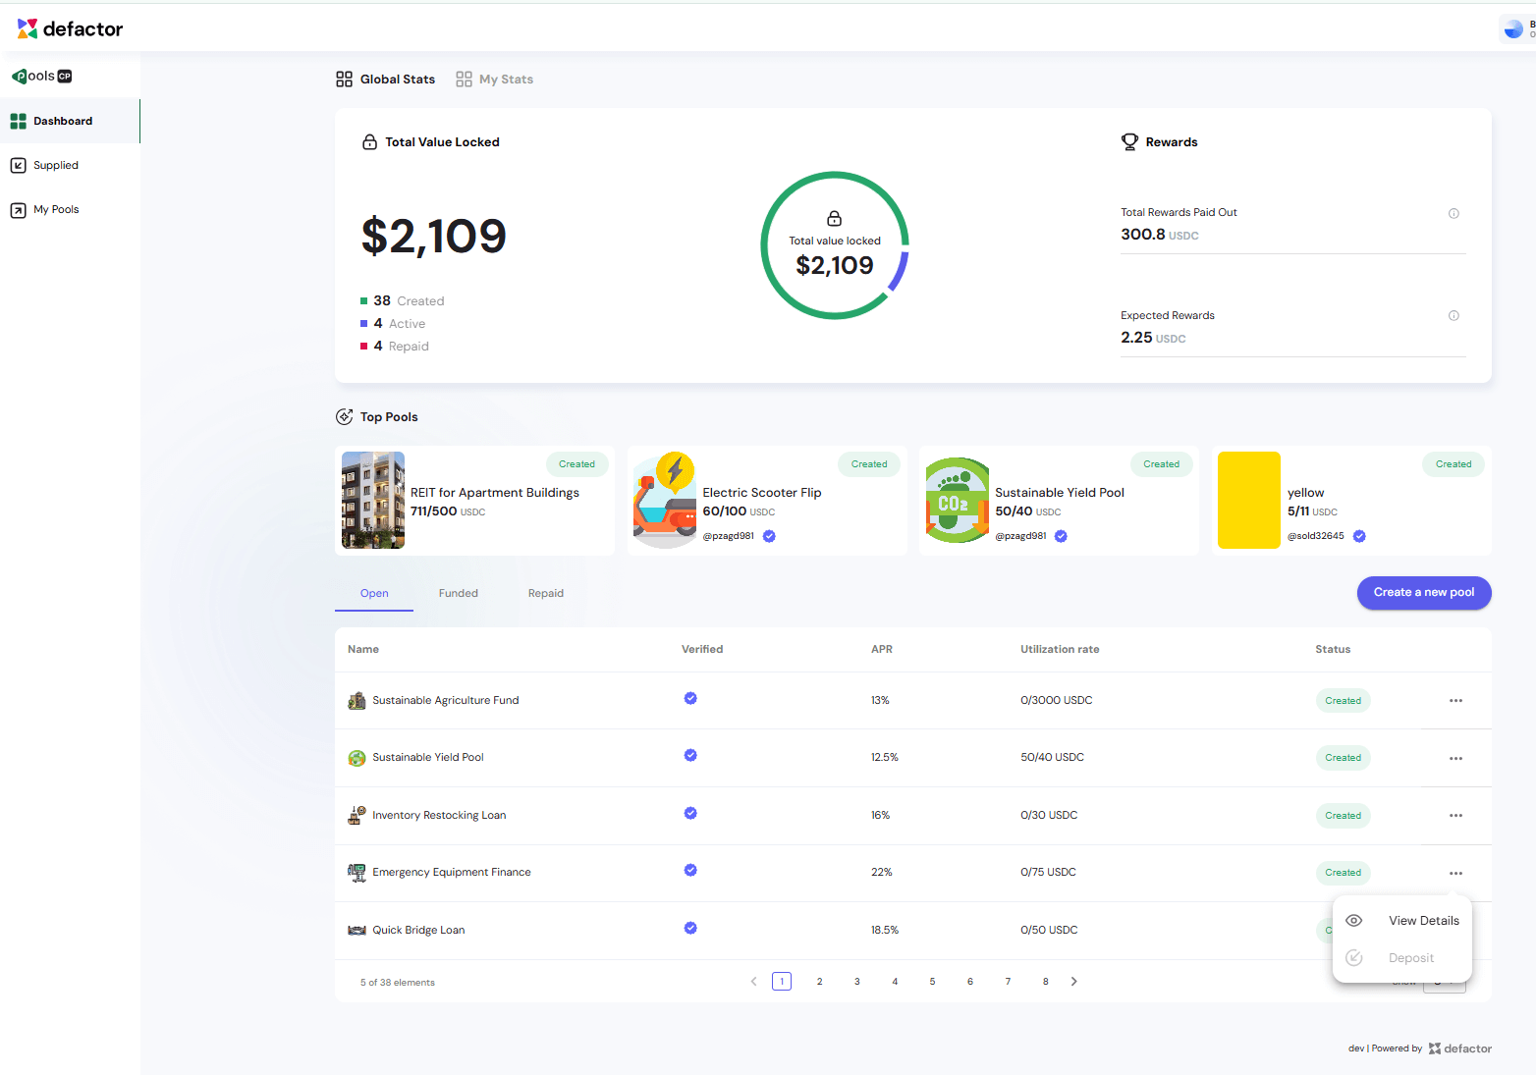
Task: Click info icon next to Expected Rewards
Action: pos(1454,316)
